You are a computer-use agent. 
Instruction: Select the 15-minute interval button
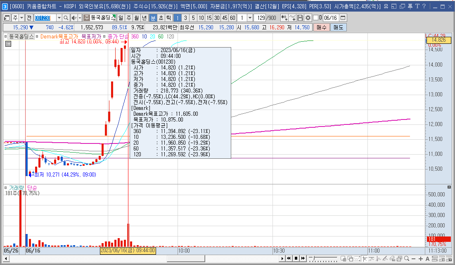point(209,18)
